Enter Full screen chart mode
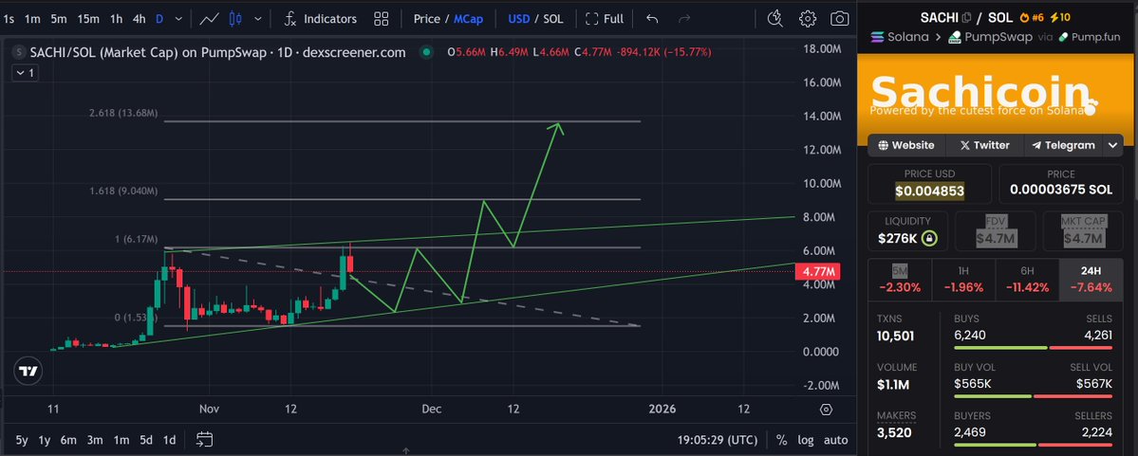The height and width of the screenshot is (456, 1138). coord(605,19)
